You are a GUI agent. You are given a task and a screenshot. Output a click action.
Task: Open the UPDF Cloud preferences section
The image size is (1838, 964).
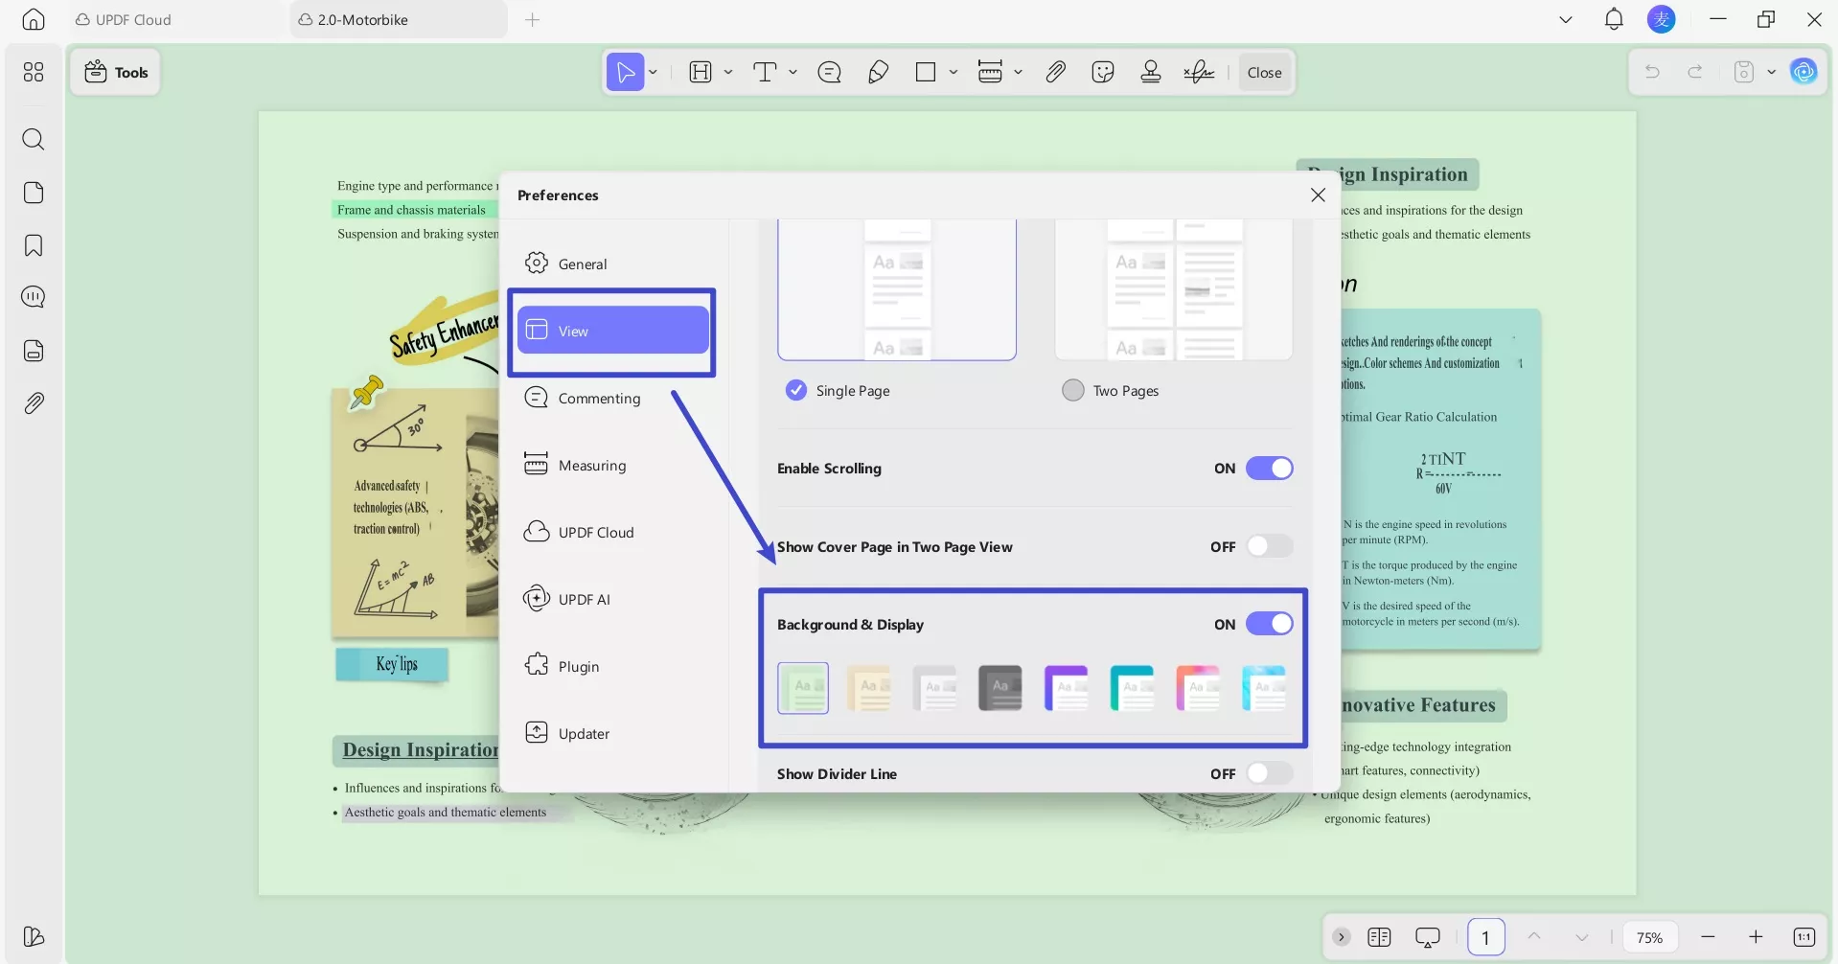(x=613, y=532)
